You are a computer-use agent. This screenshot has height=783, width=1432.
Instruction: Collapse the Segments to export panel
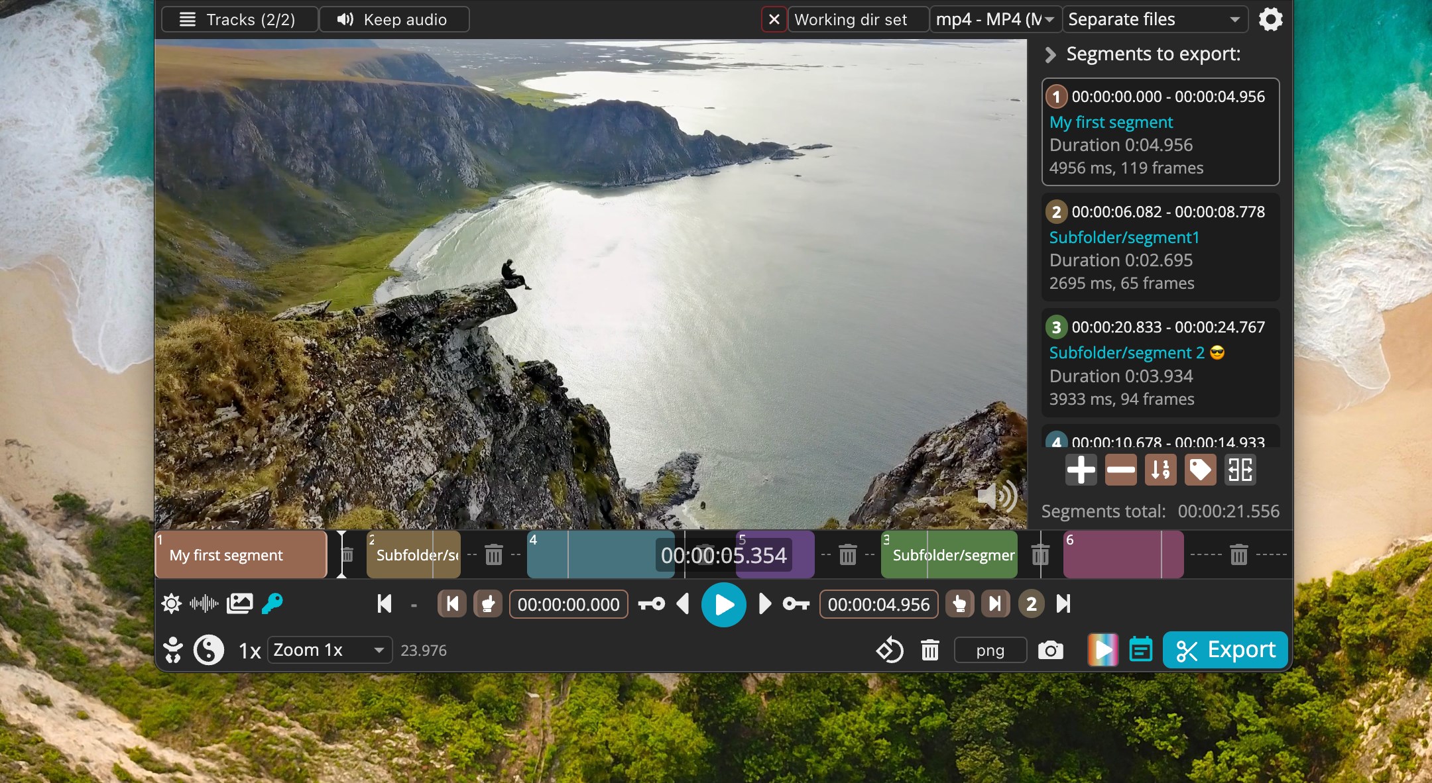tap(1050, 55)
